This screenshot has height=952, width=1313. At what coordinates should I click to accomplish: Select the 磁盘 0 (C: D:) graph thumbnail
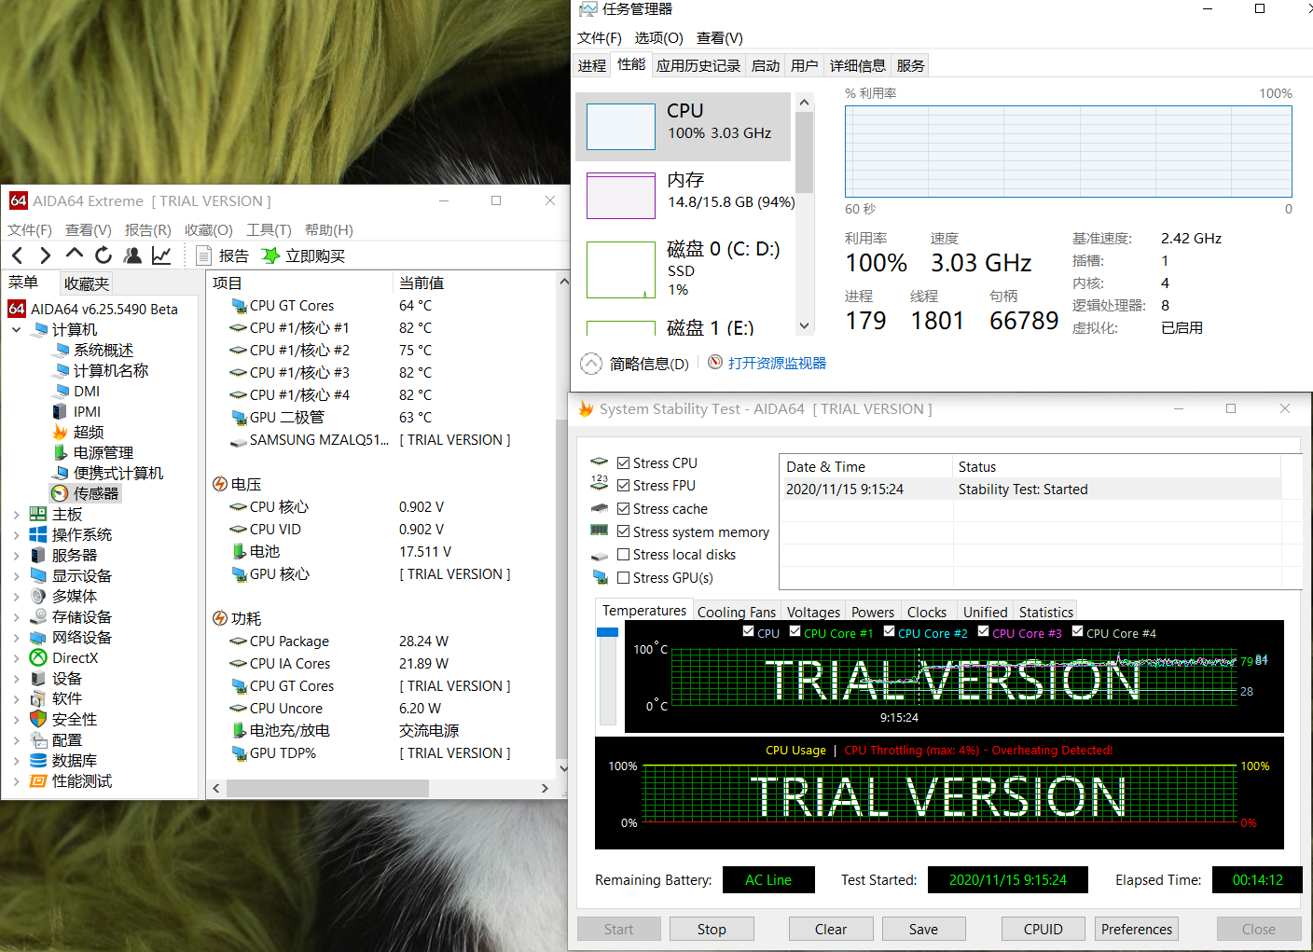coord(621,269)
